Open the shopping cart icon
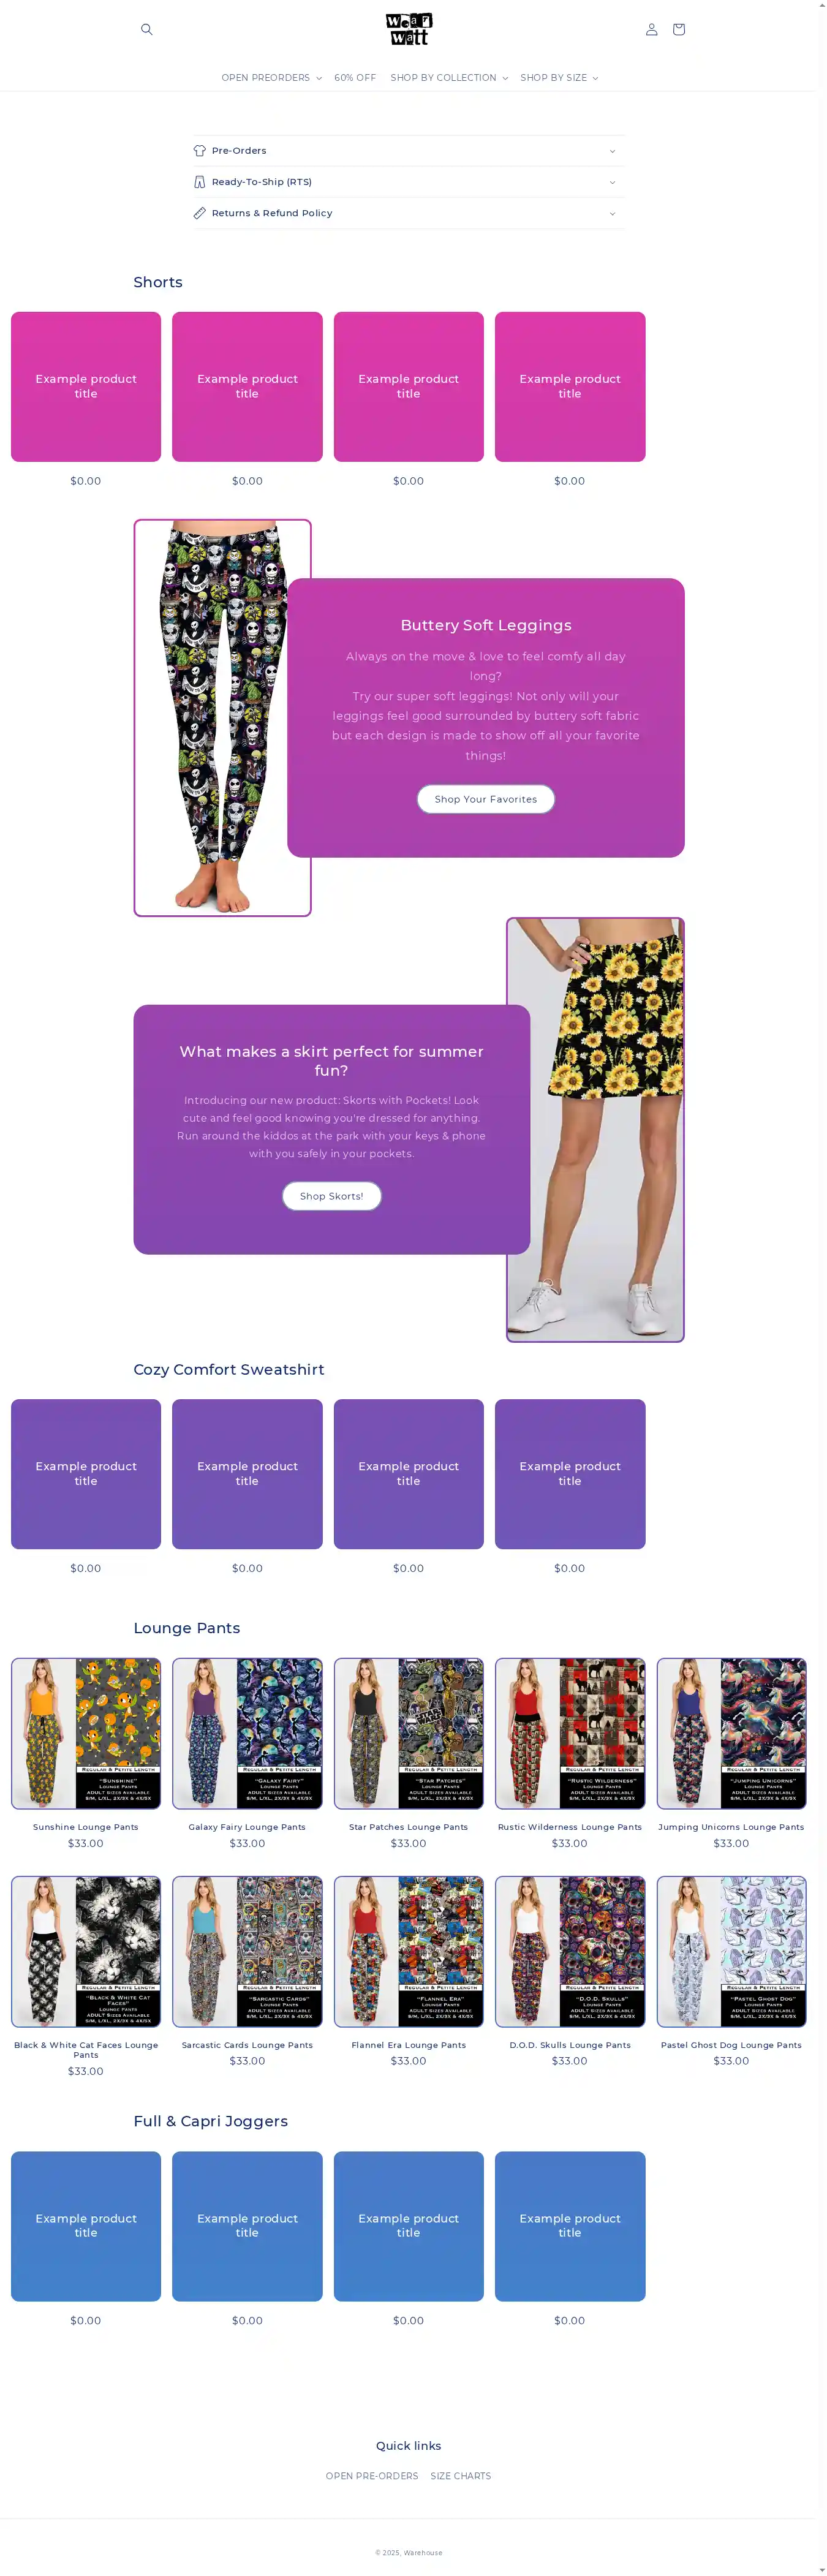Image resolution: width=827 pixels, height=2576 pixels. (679, 30)
